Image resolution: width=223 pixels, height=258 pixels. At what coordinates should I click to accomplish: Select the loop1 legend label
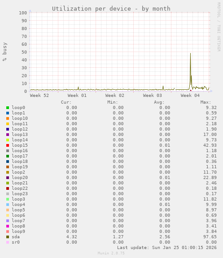pyautogui.click(x=18, y=113)
